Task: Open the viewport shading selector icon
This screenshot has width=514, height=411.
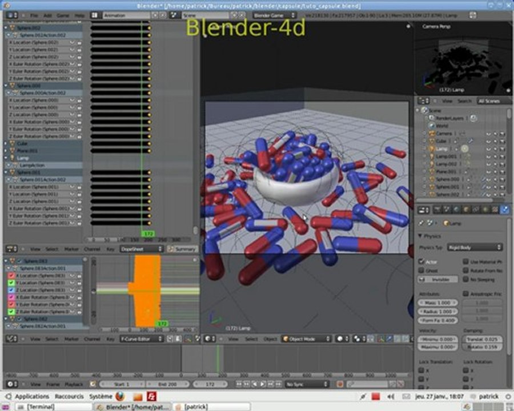Action: pyautogui.click(x=342, y=339)
